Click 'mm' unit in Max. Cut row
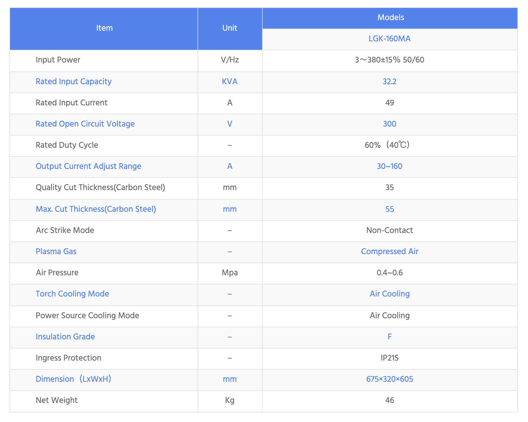Screen dimensions: 528x422 click(x=230, y=209)
